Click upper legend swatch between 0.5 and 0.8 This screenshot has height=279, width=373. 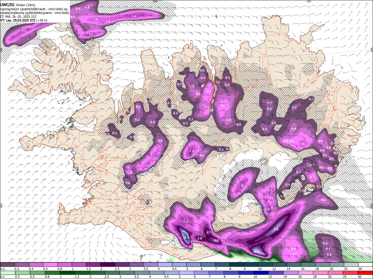[50, 264]
